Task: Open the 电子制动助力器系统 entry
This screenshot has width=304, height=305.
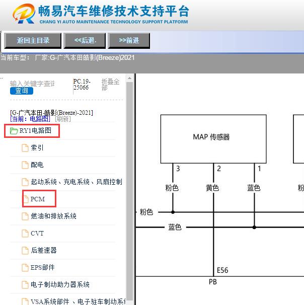Action: pos(60,284)
